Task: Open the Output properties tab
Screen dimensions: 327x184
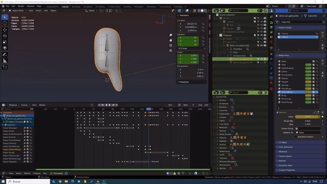Action: click(271, 27)
